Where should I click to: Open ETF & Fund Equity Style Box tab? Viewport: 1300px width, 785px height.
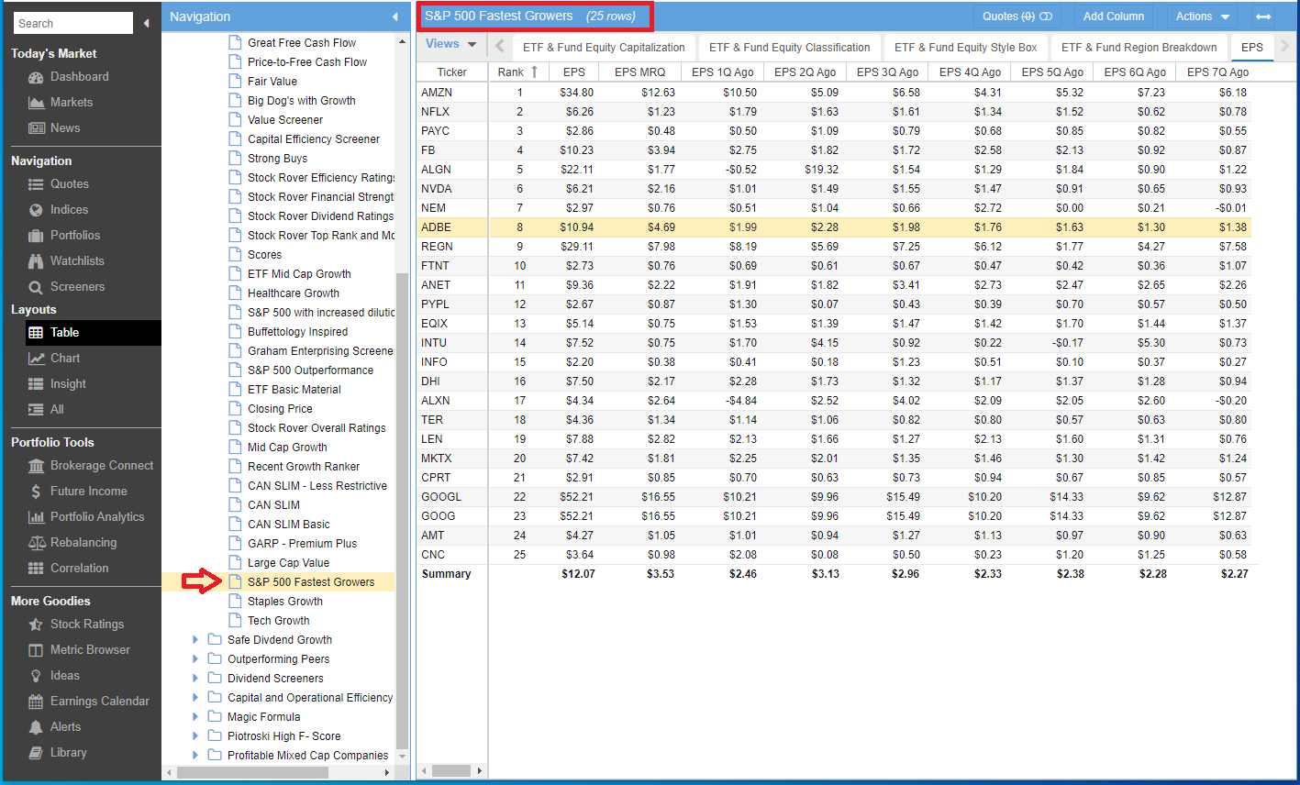(966, 48)
